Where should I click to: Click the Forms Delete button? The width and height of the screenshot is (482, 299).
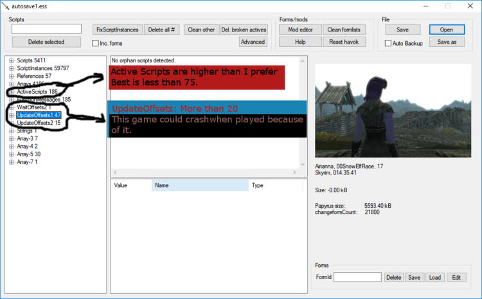click(x=393, y=278)
